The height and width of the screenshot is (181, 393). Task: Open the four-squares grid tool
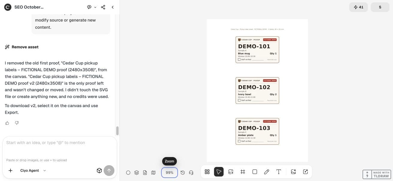pos(207,172)
